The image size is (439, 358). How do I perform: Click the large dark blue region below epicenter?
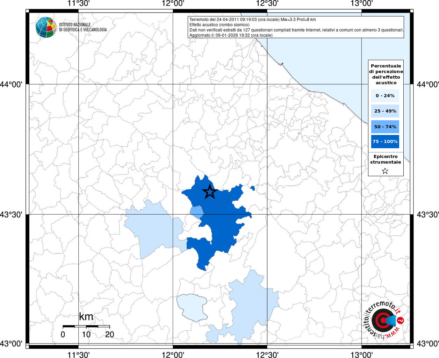[x=220, y=227]
